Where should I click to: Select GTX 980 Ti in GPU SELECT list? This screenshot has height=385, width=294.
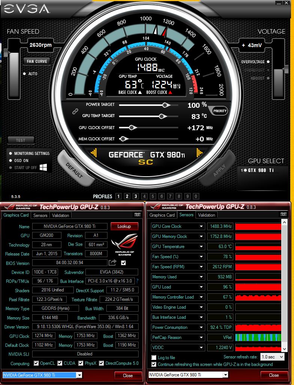pos(257,170)
